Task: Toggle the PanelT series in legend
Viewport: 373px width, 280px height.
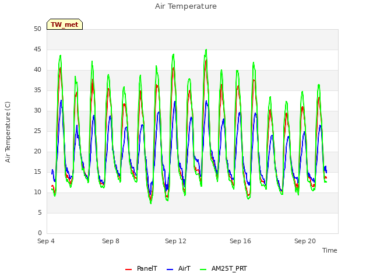Action: 141,268
